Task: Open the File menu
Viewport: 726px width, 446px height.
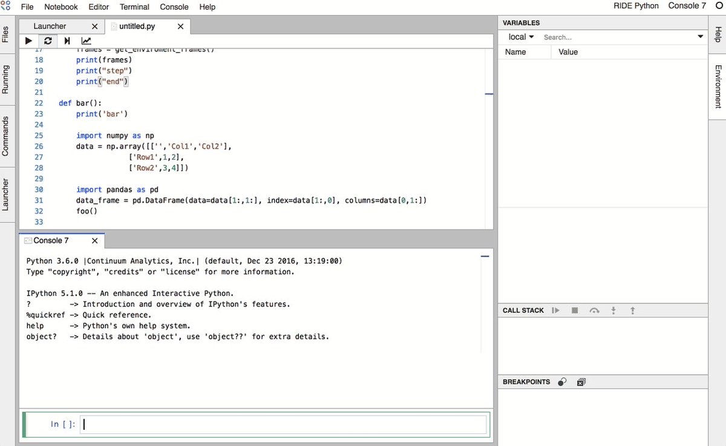Action: coord(27,7)
